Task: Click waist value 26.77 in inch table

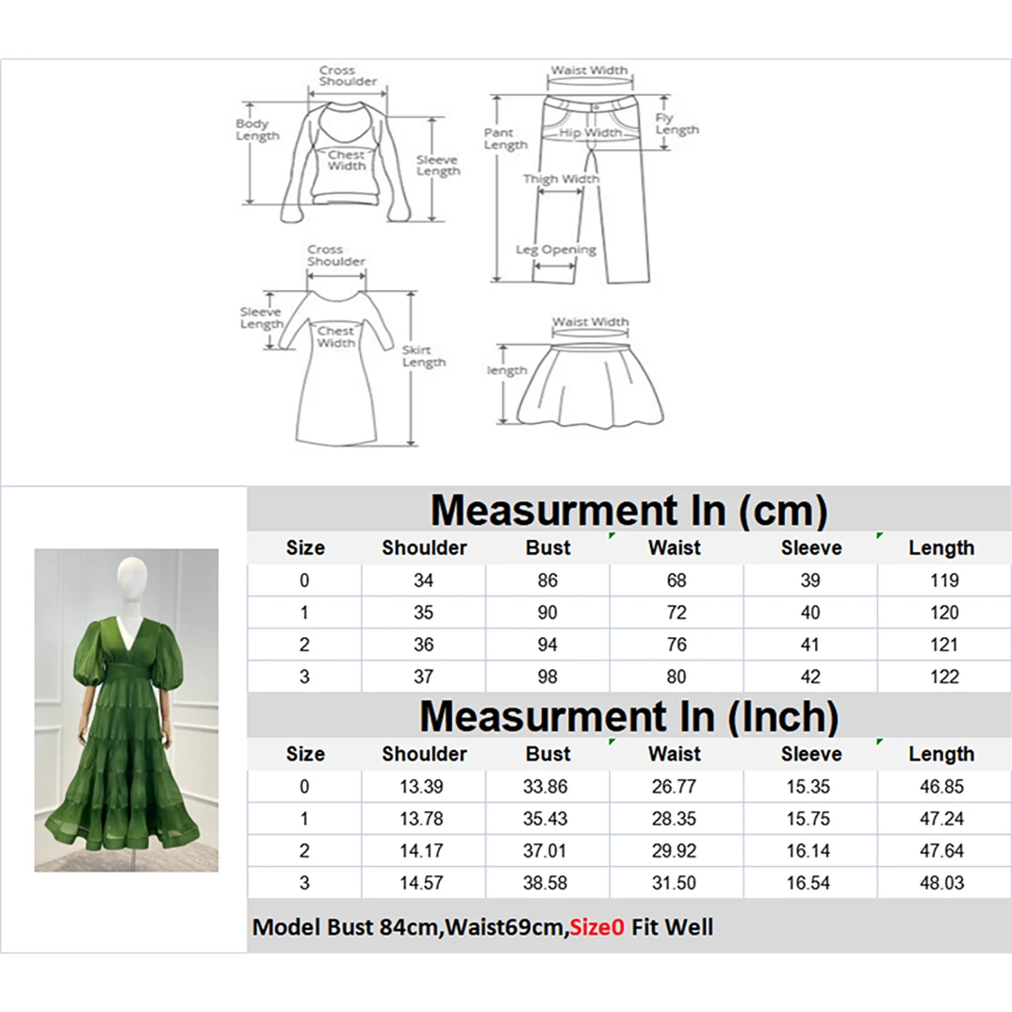Action: pyautogui.click(x=674, y=786)
